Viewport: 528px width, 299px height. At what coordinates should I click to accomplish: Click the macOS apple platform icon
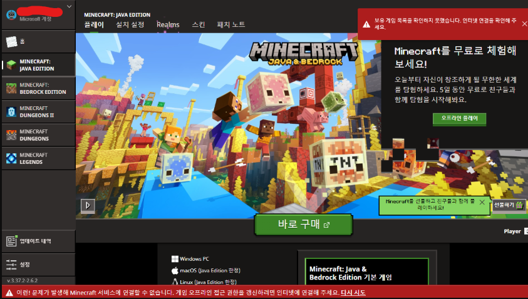tap(175, 270)
